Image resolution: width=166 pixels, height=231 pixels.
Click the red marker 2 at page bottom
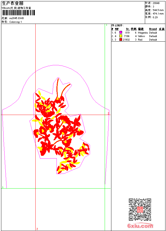click(x=37, y=229)
